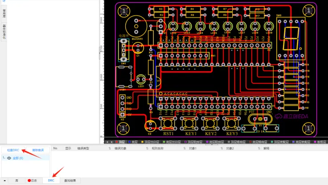Open the 查找结果 tab
This screenshot has width=328, height=185.
(x=70, y=181)
